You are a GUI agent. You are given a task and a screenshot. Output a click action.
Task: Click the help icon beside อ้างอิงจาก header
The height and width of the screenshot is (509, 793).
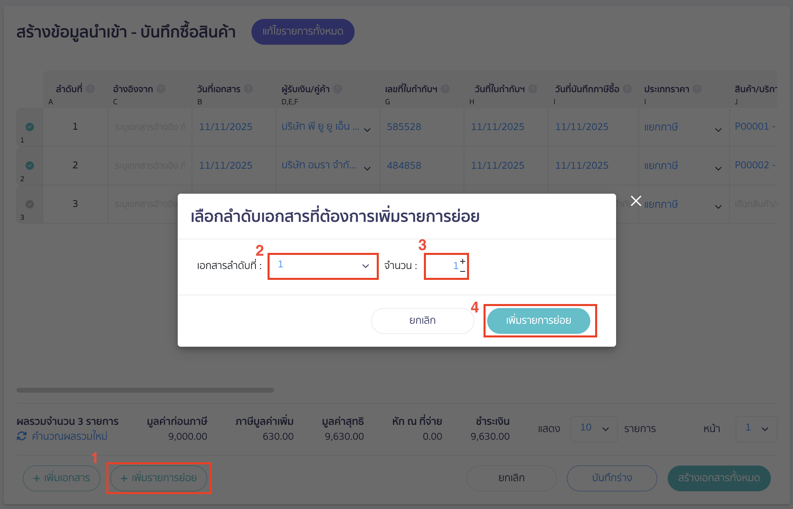(x=161, y=89)
